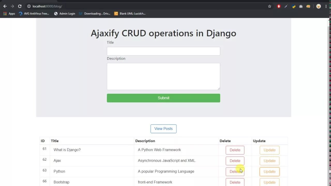The height and width of the screenshot is (186, 331).
Task: Open the site information icon in the address bar
Action: tap(29, 6)
